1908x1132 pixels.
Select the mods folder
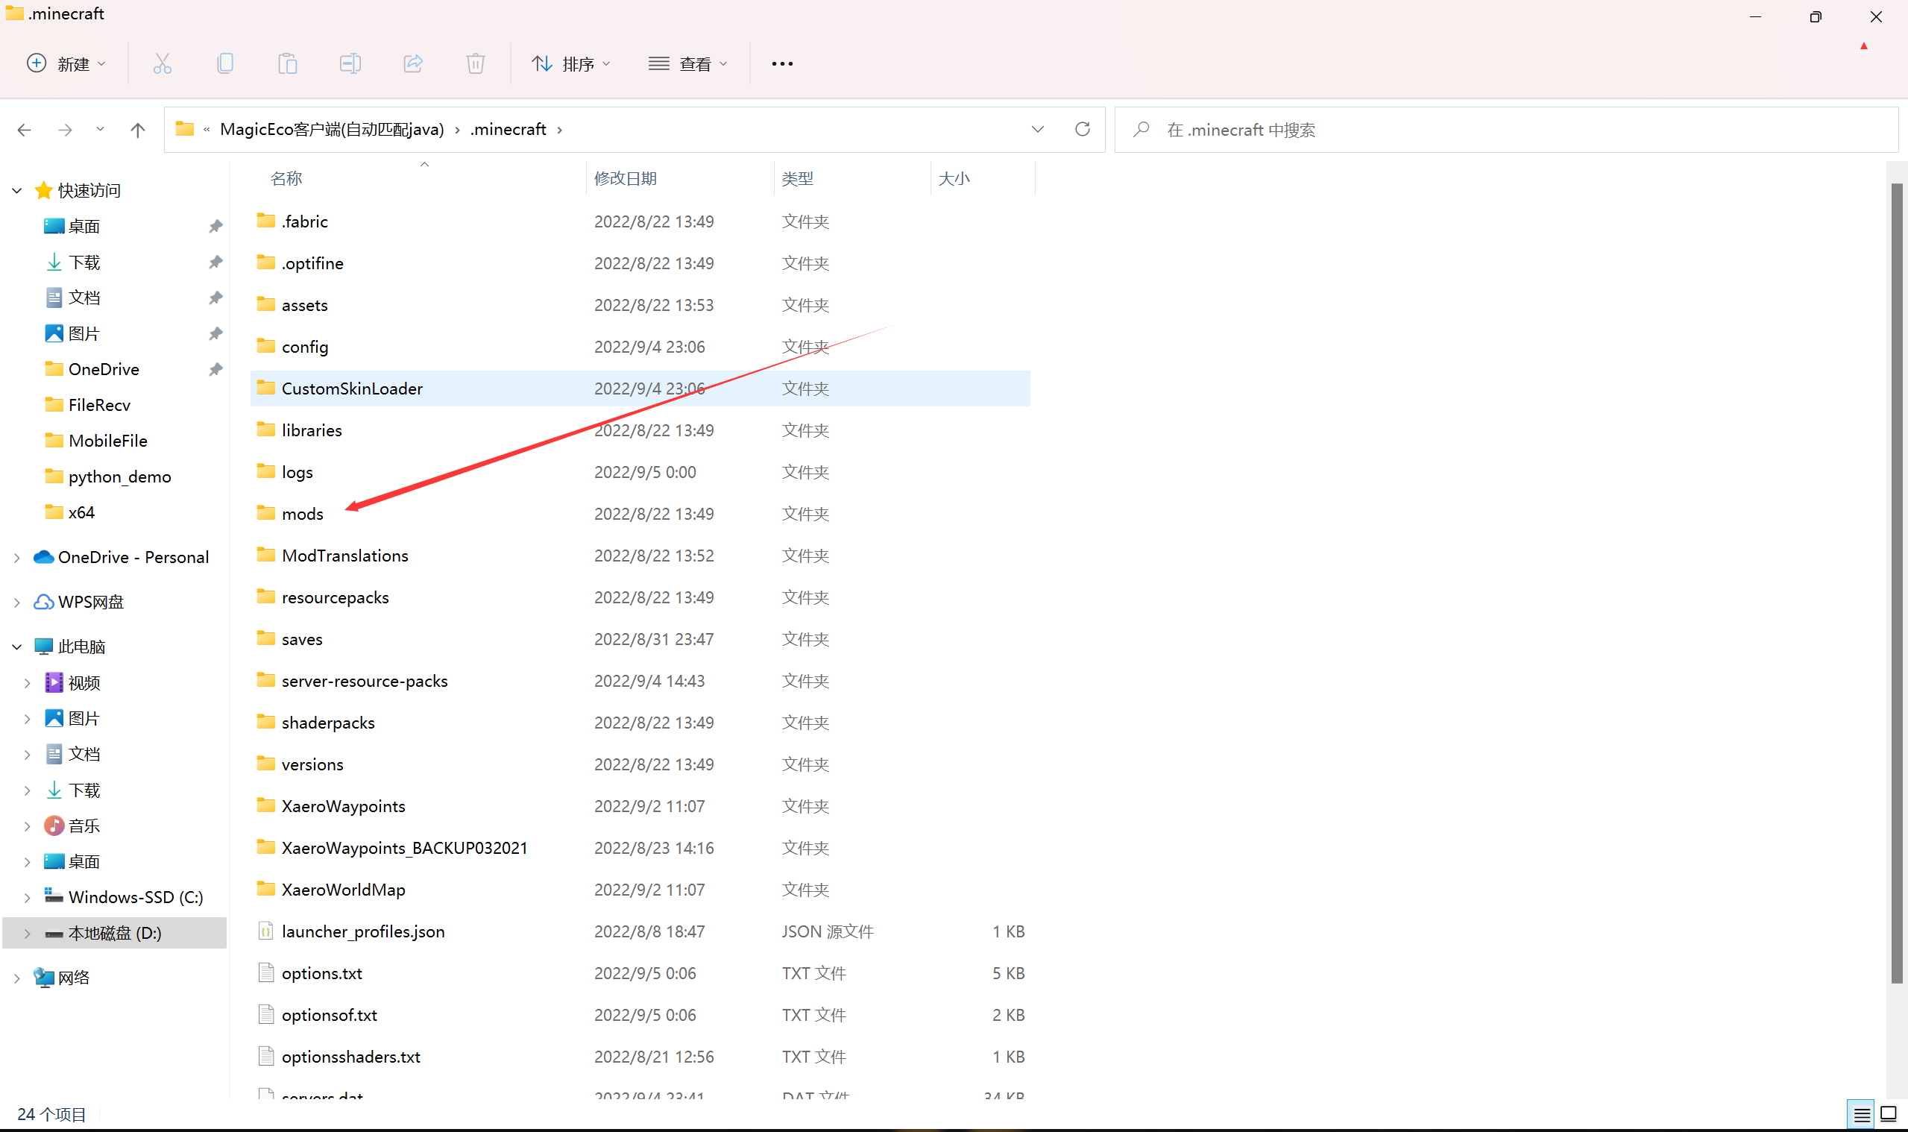point(302,513)
